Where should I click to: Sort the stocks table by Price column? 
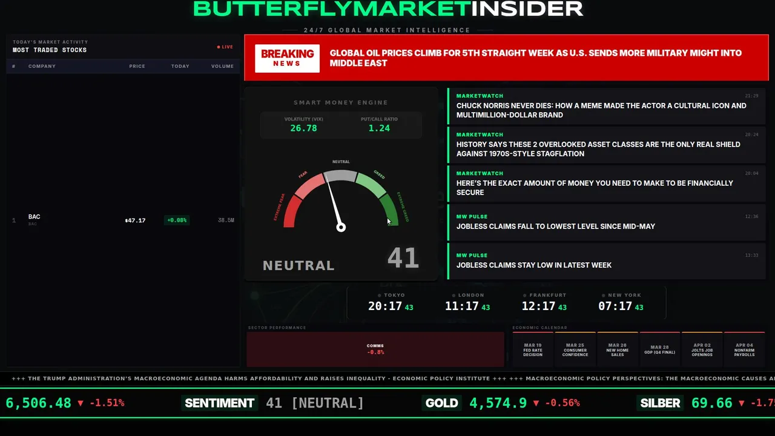coord(137,66)
